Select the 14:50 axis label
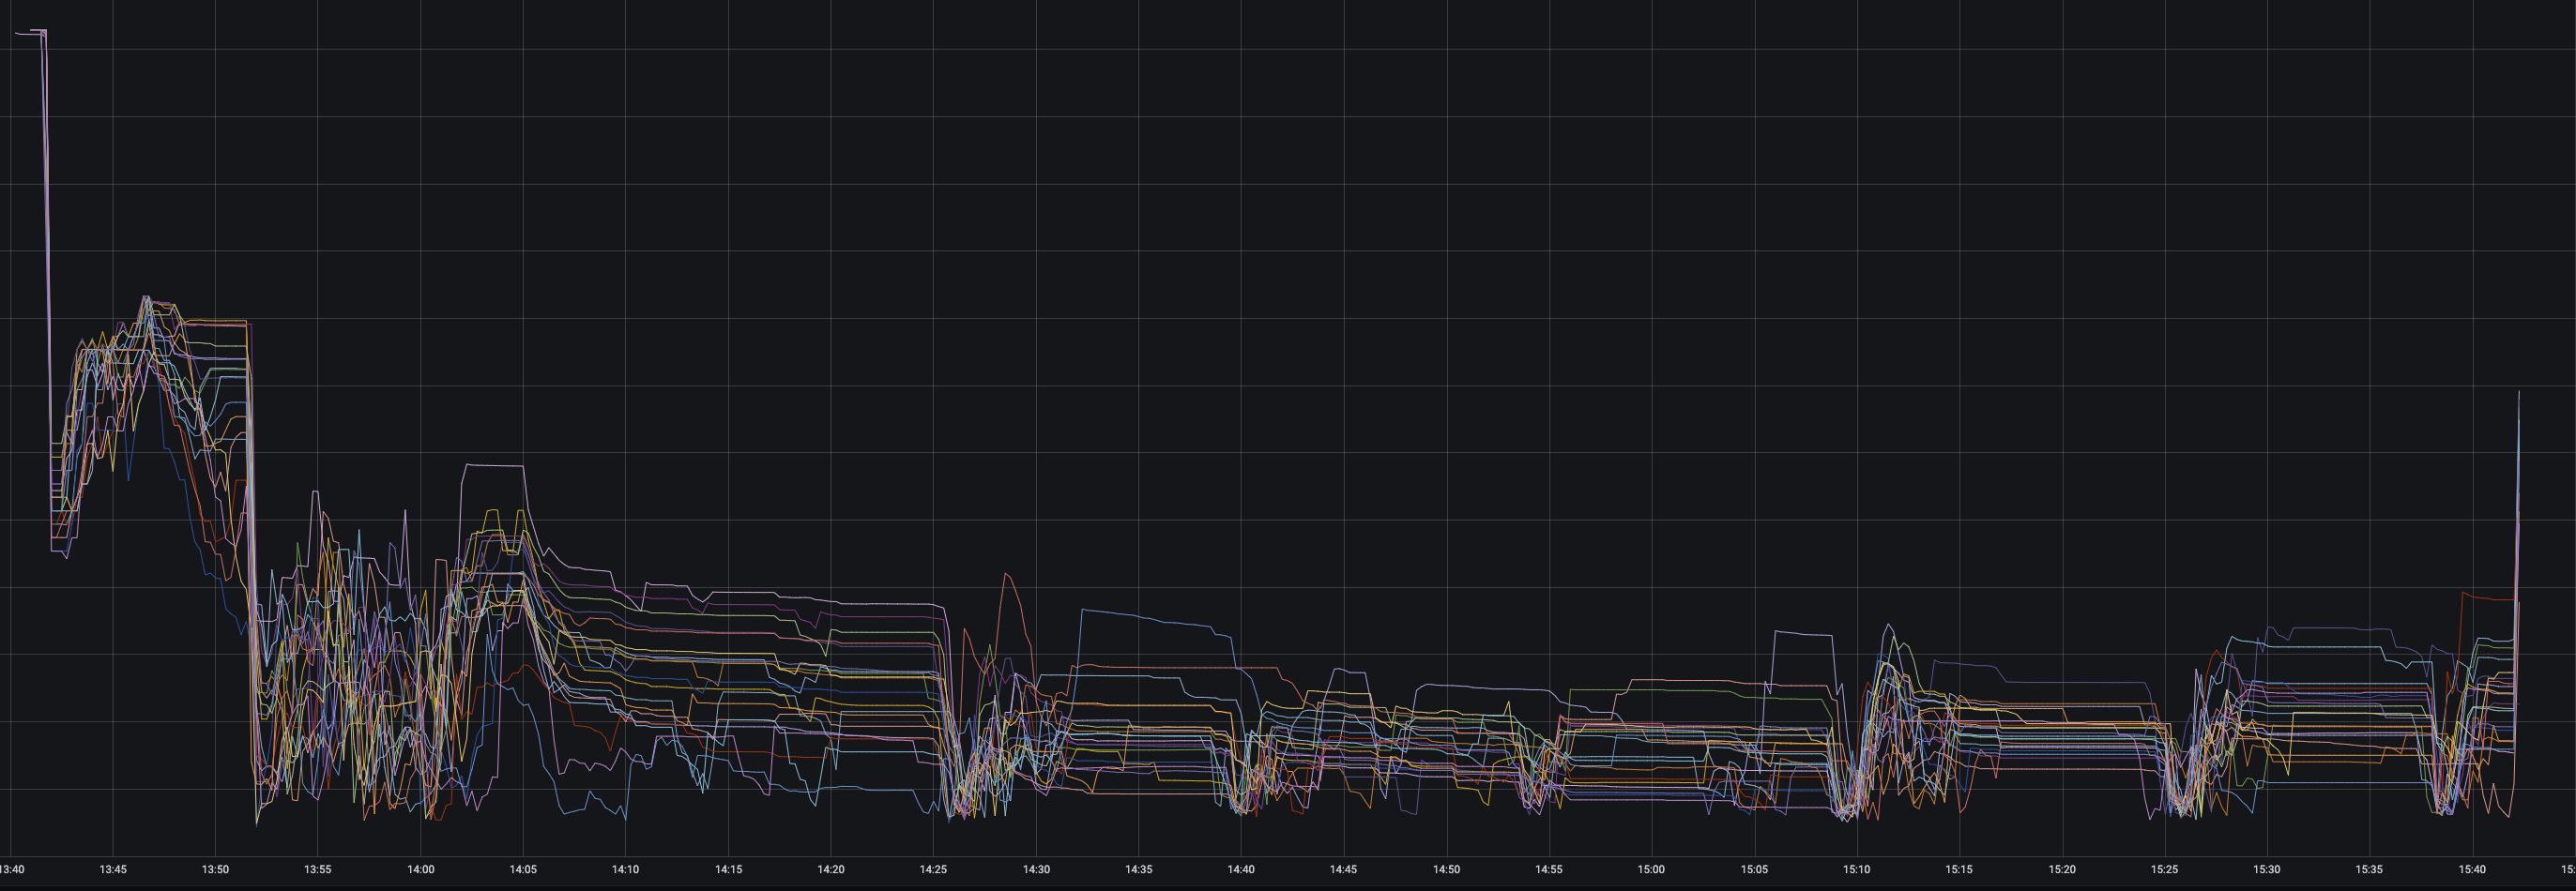 click(x=1446, y=869)
